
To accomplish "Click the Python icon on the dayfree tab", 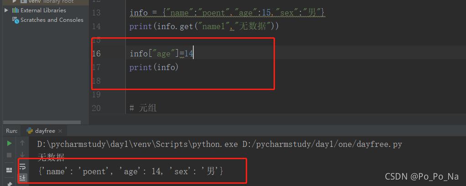I will coord(30,131).
